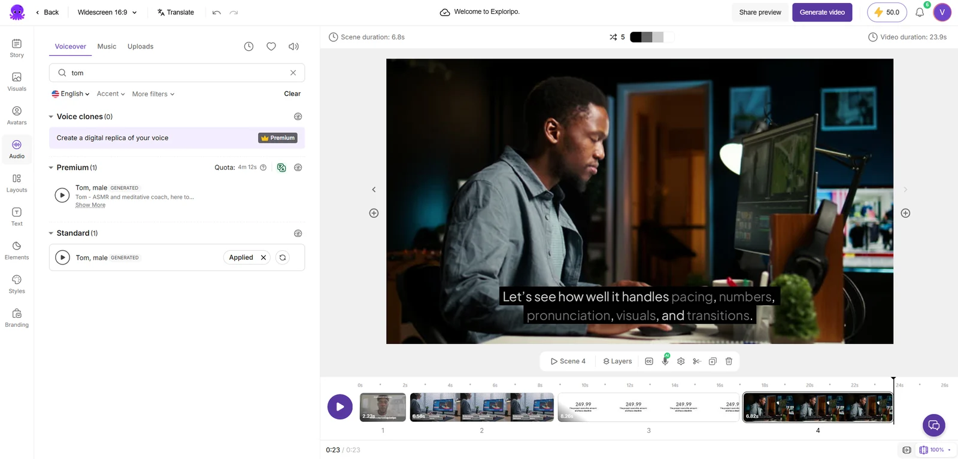Open closed captions settings for scene
The image size is (958, 459).
coord(649,361)
